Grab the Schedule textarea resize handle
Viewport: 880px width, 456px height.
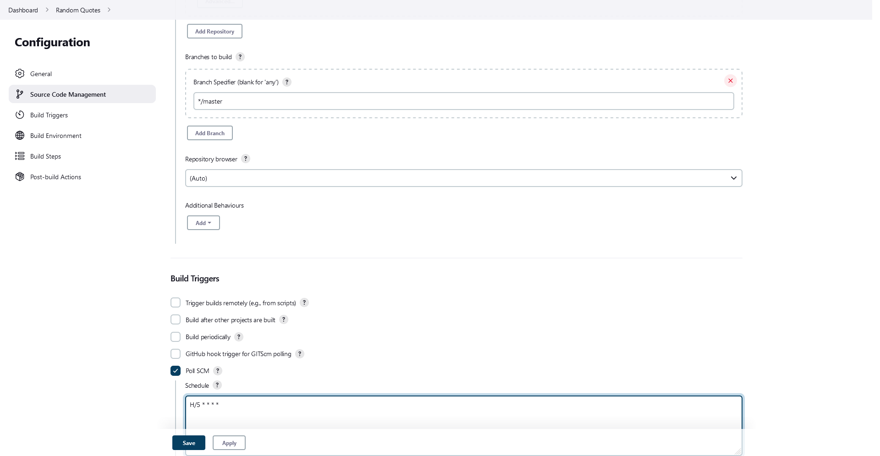tap(738, 451)
